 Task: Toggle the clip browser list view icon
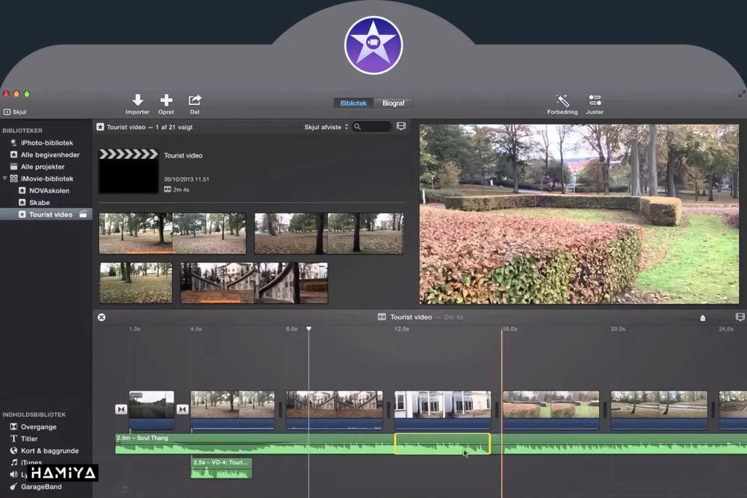tap(400, 126)
